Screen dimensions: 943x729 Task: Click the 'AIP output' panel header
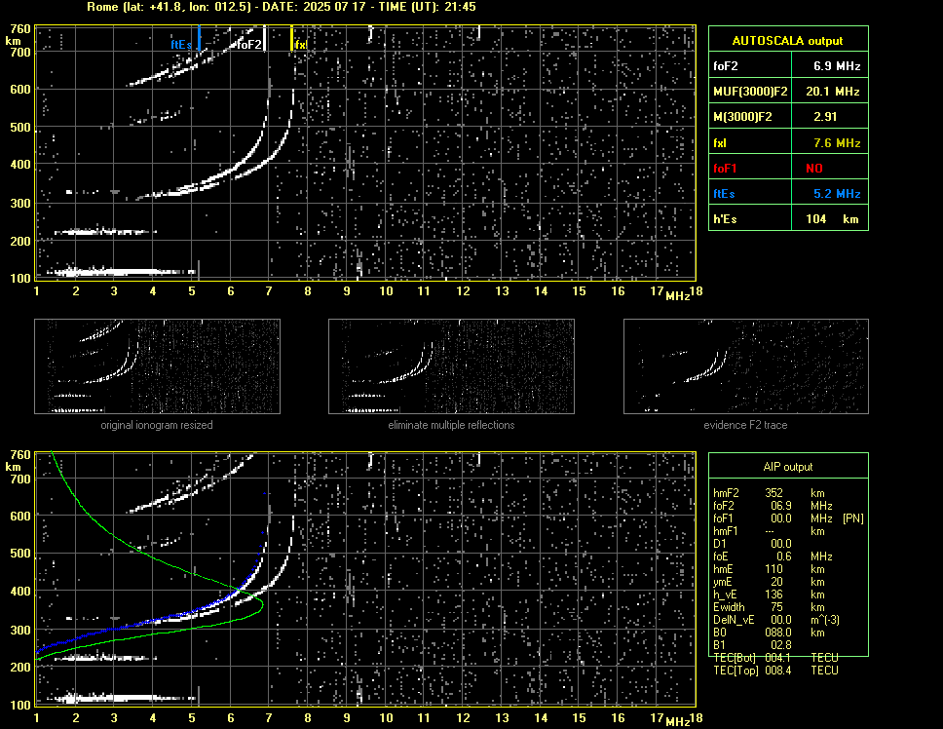point(788,467)
